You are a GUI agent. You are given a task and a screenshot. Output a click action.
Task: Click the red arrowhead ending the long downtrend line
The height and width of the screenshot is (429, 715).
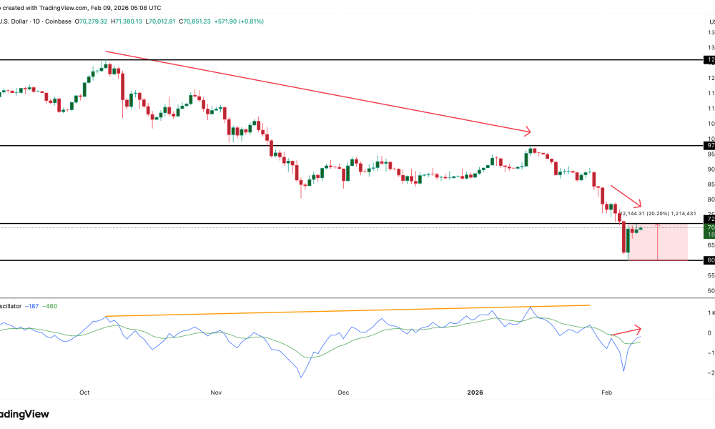pos(528,131)
